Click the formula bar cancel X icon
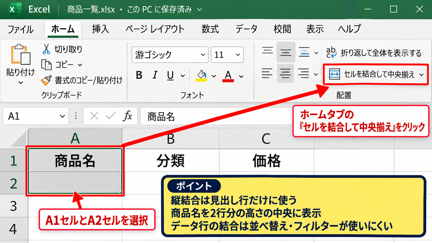 [x=94, y=116]
